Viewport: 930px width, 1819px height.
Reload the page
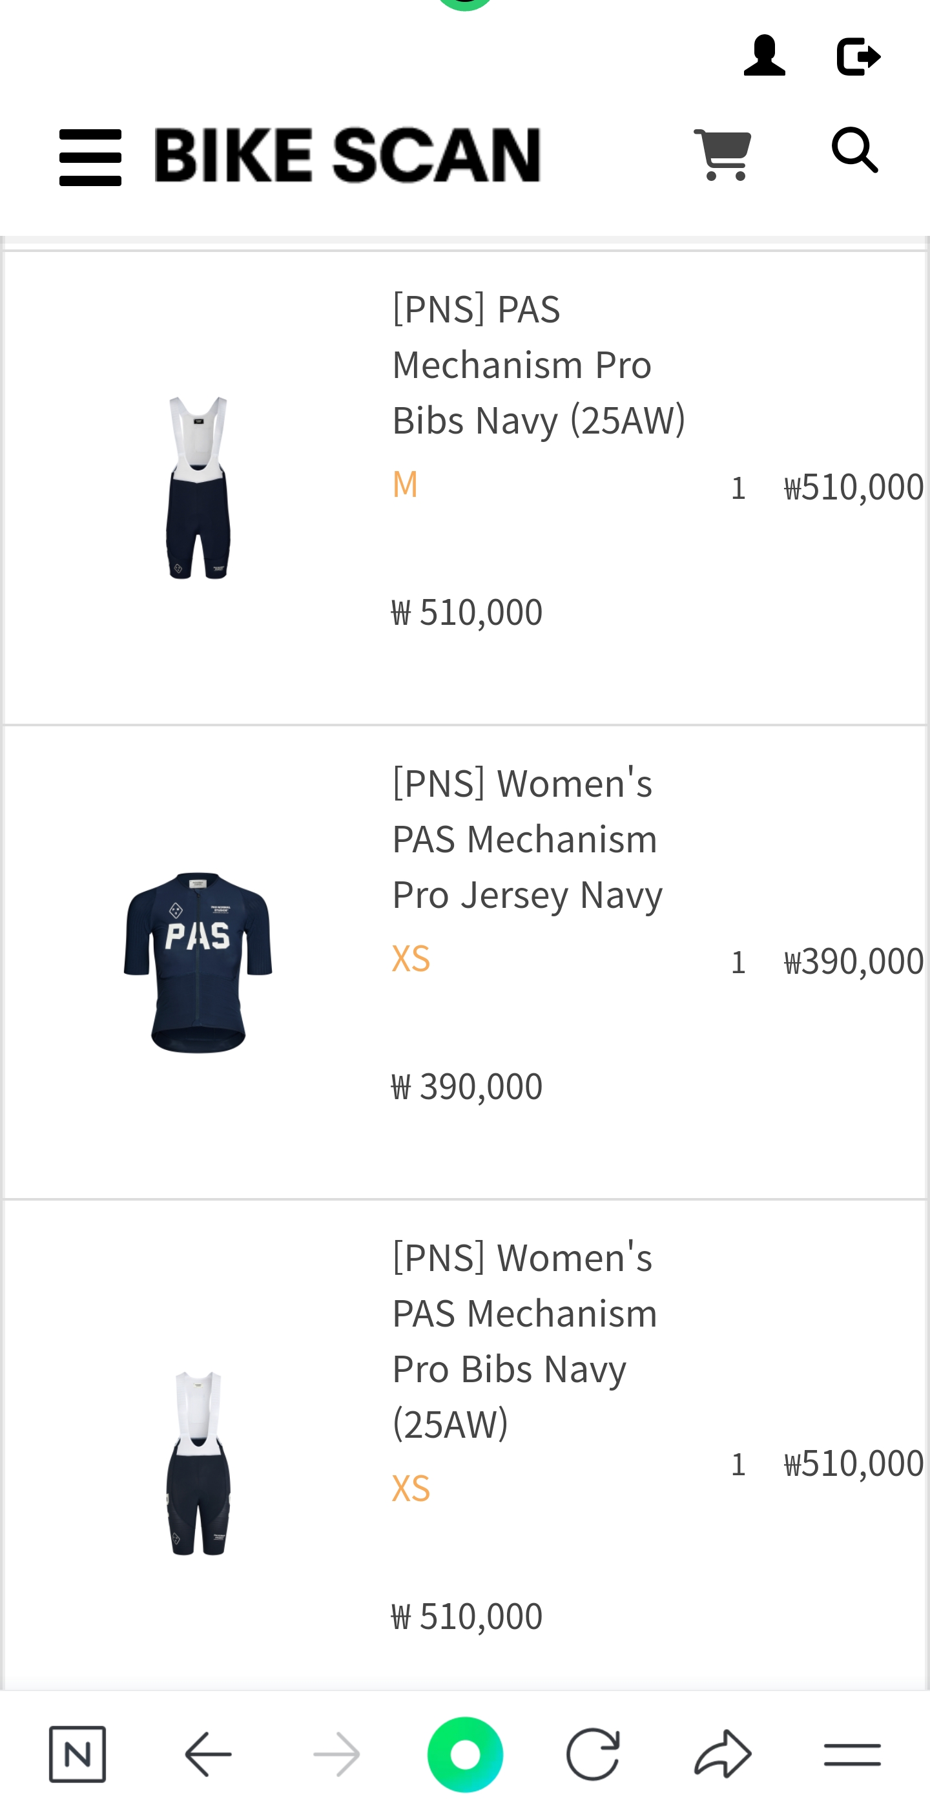click(x=594, y=1754)
